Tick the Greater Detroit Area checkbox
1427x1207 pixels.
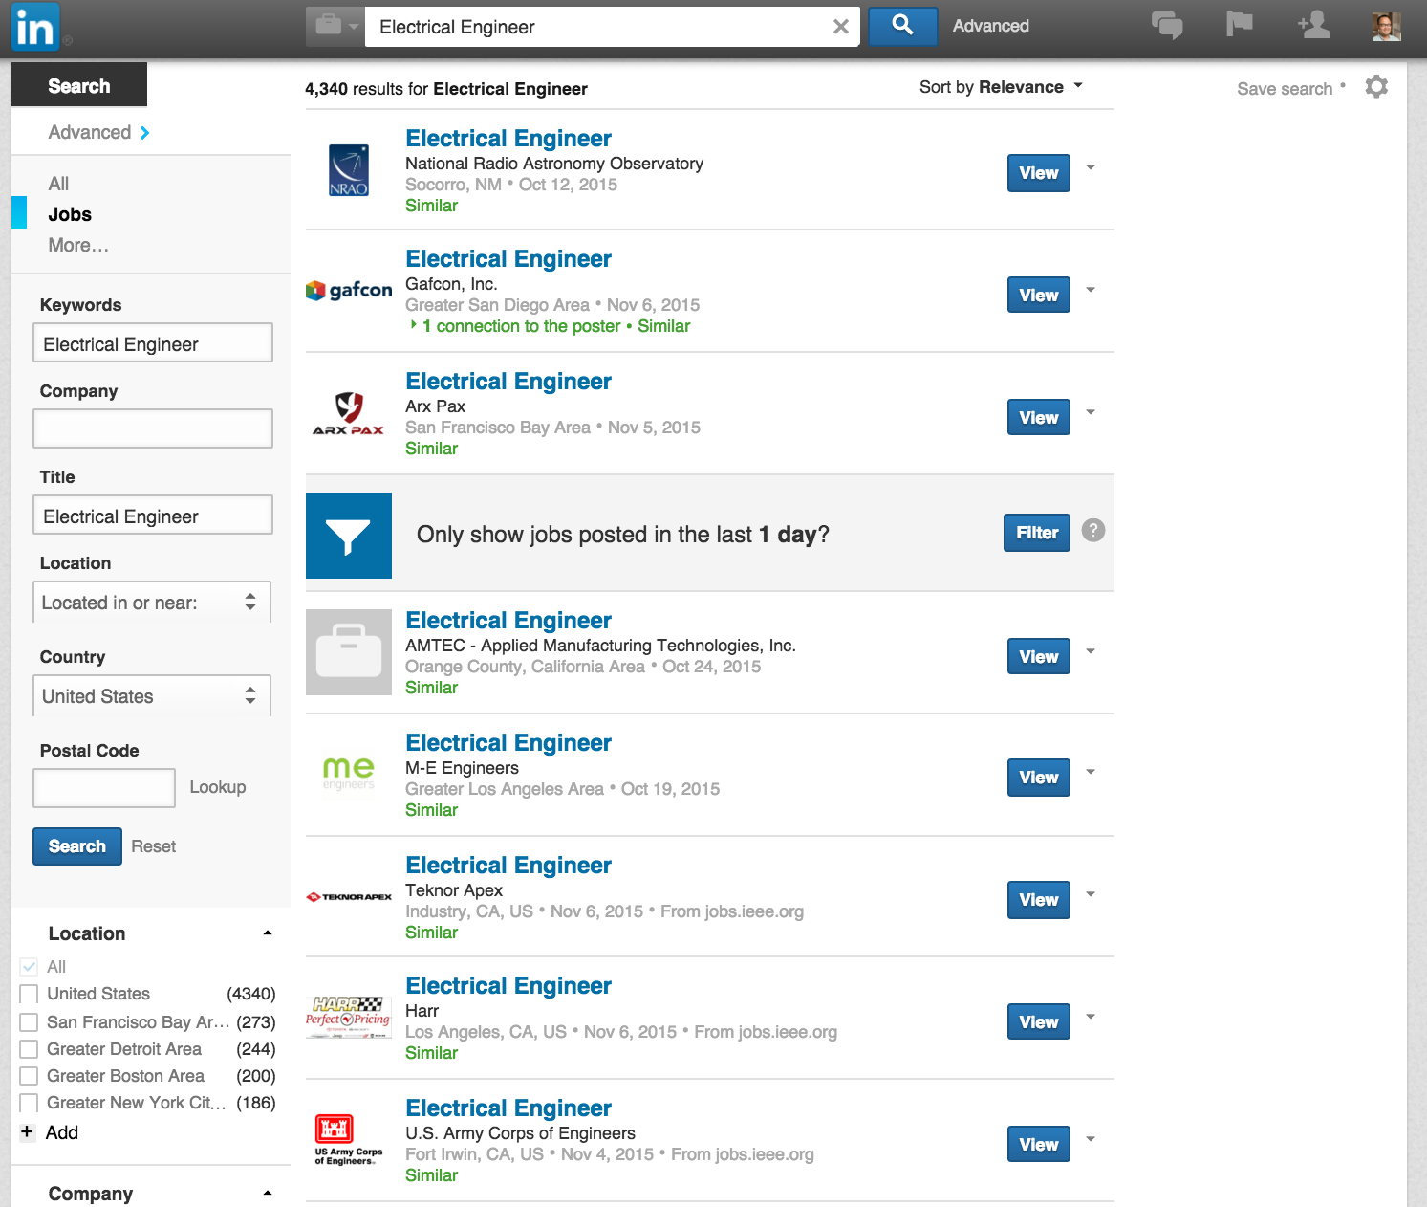coord(30,1050)
